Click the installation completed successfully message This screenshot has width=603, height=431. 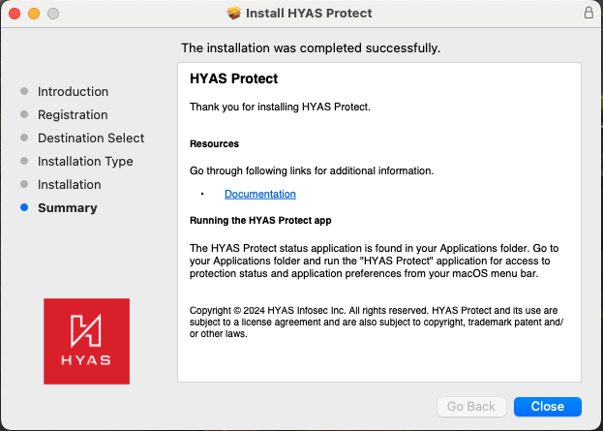(x=311, y=46)
